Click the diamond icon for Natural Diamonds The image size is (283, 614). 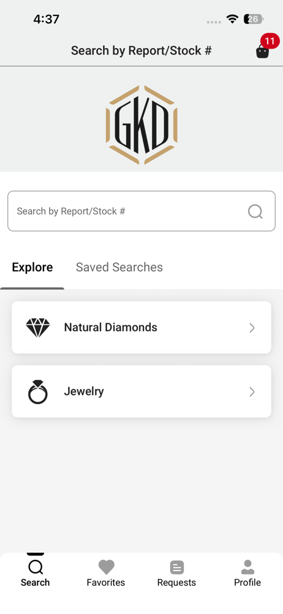coord(38,327)
